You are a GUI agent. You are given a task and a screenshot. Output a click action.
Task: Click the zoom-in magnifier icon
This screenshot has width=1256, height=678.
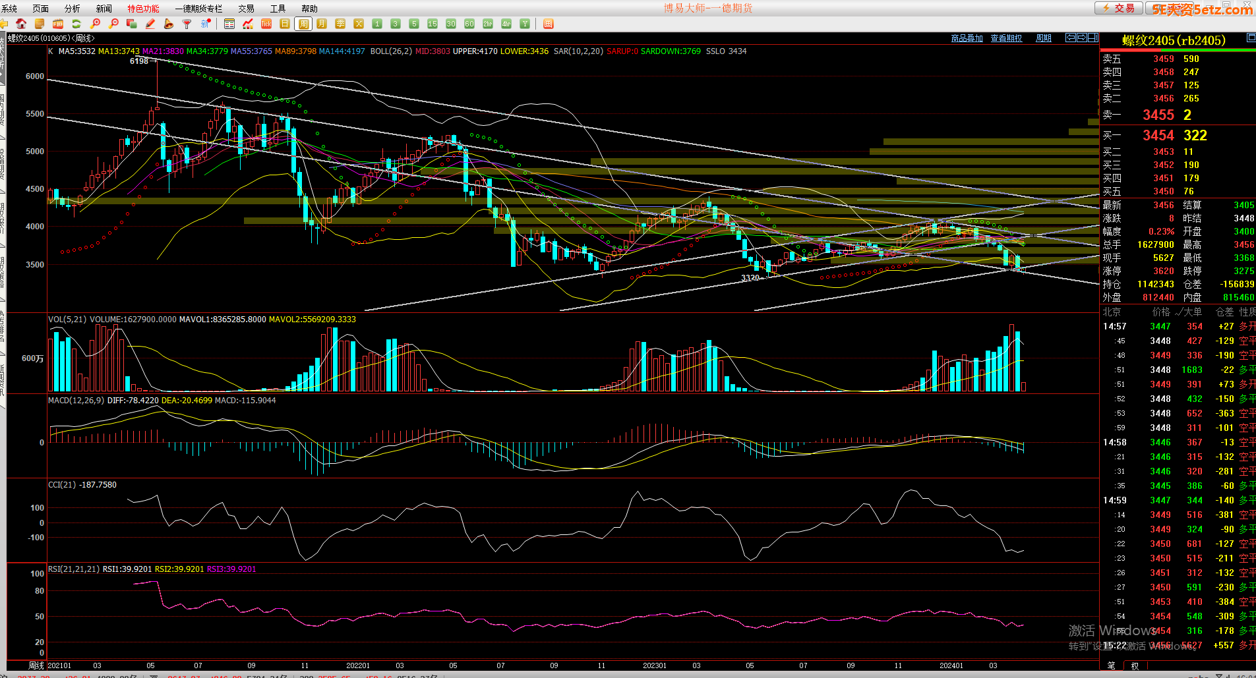tap(95, 24)
